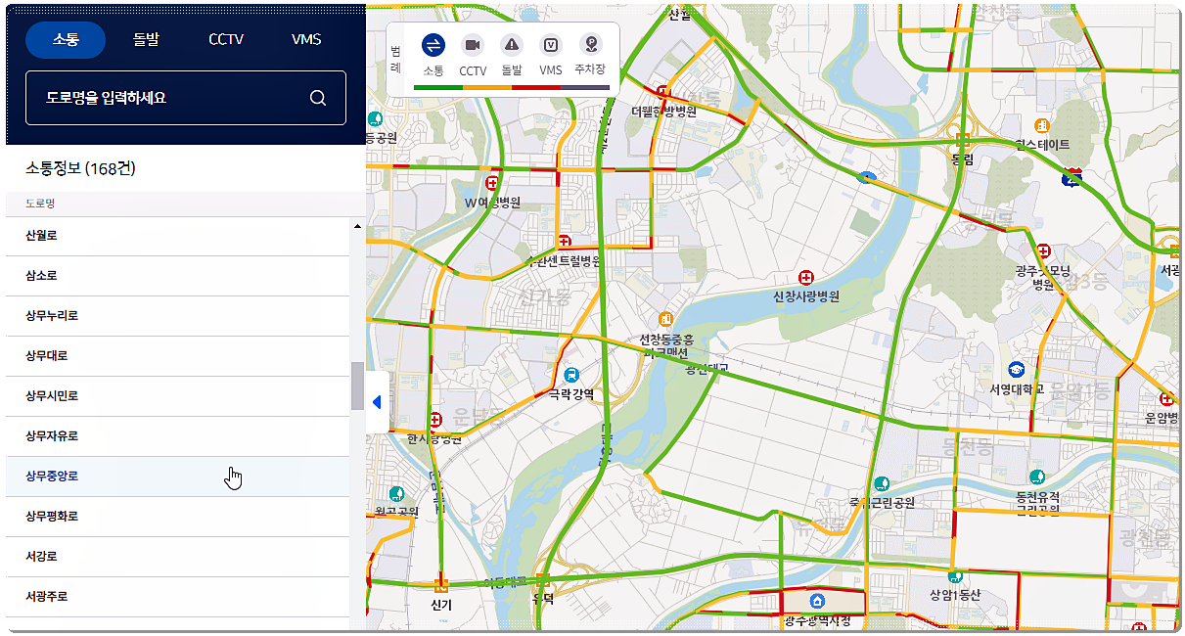Image resolution: width=1185 pixels, height=636 pixels.
Task: Collapse the side panel with blue arrow
Action: coord(377,402)
